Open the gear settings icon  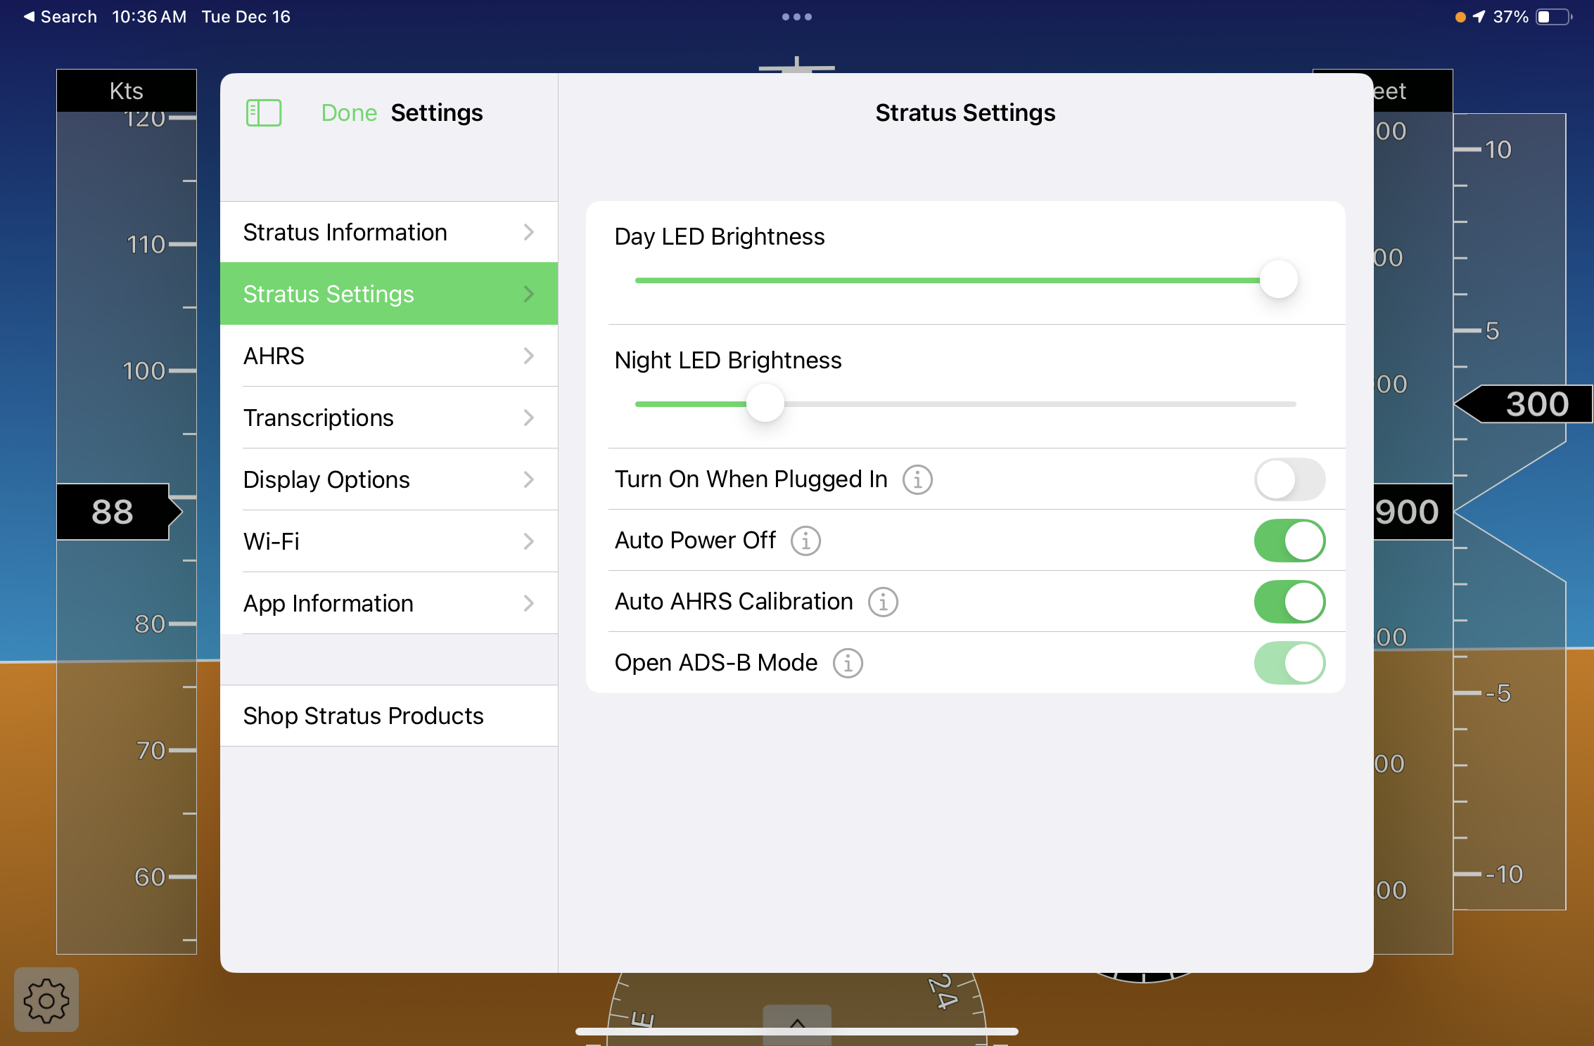point(46,1000)
